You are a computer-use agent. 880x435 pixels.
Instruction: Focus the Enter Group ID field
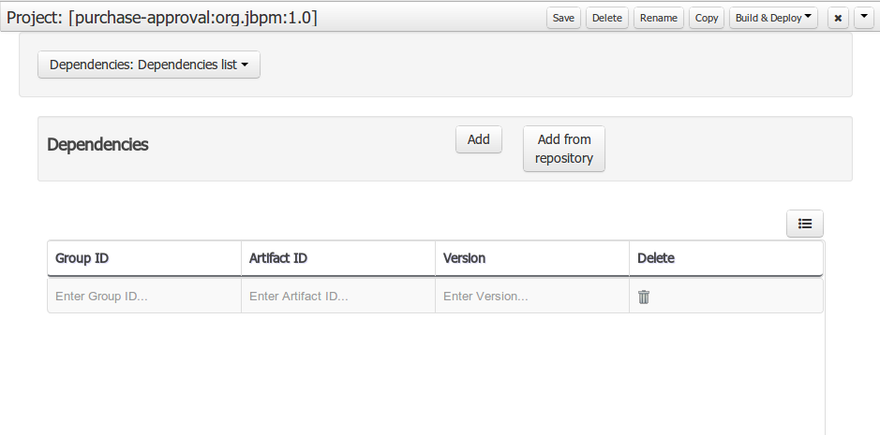[x=143, y=296]
